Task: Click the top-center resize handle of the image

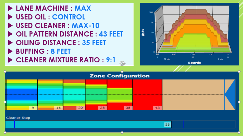Action: [x=122, y=72]
